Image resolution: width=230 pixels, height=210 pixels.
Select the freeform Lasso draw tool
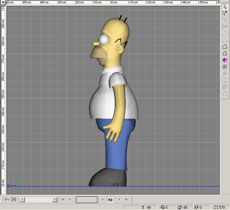[x=225, y=47]
